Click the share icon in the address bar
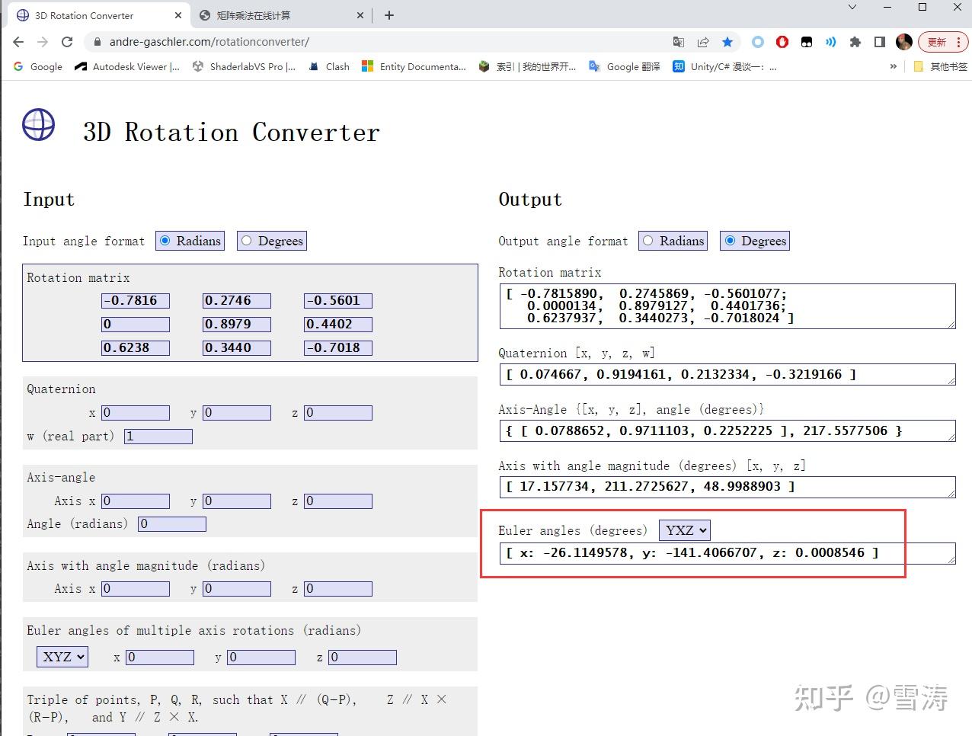Screen dimensions: 972x736 [x=702, y=42]
